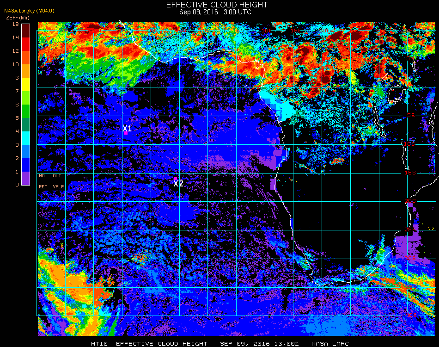The image size is (439, 347).
Task: Click the legend value '10'
Action: pos(16,64)
